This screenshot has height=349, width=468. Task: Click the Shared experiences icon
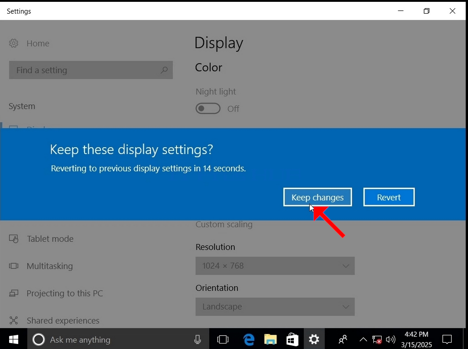[x=14, y=320]
